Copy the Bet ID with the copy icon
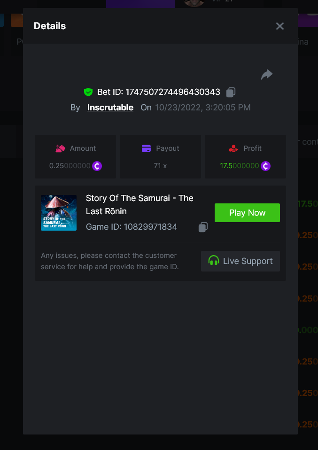The image size is (318, 450). click(x=231, y=92)
